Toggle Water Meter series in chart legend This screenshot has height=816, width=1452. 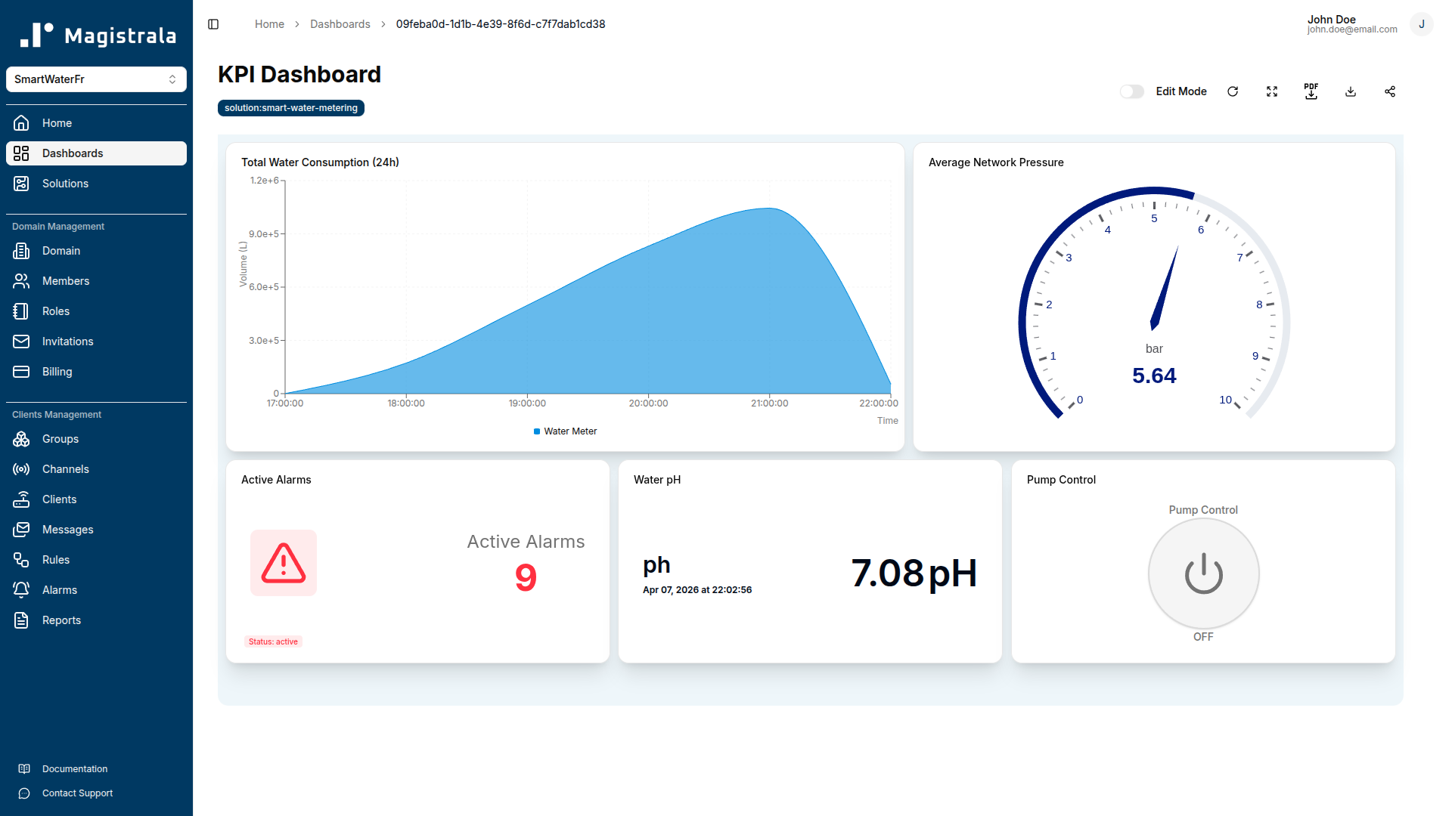coord(565,431)
